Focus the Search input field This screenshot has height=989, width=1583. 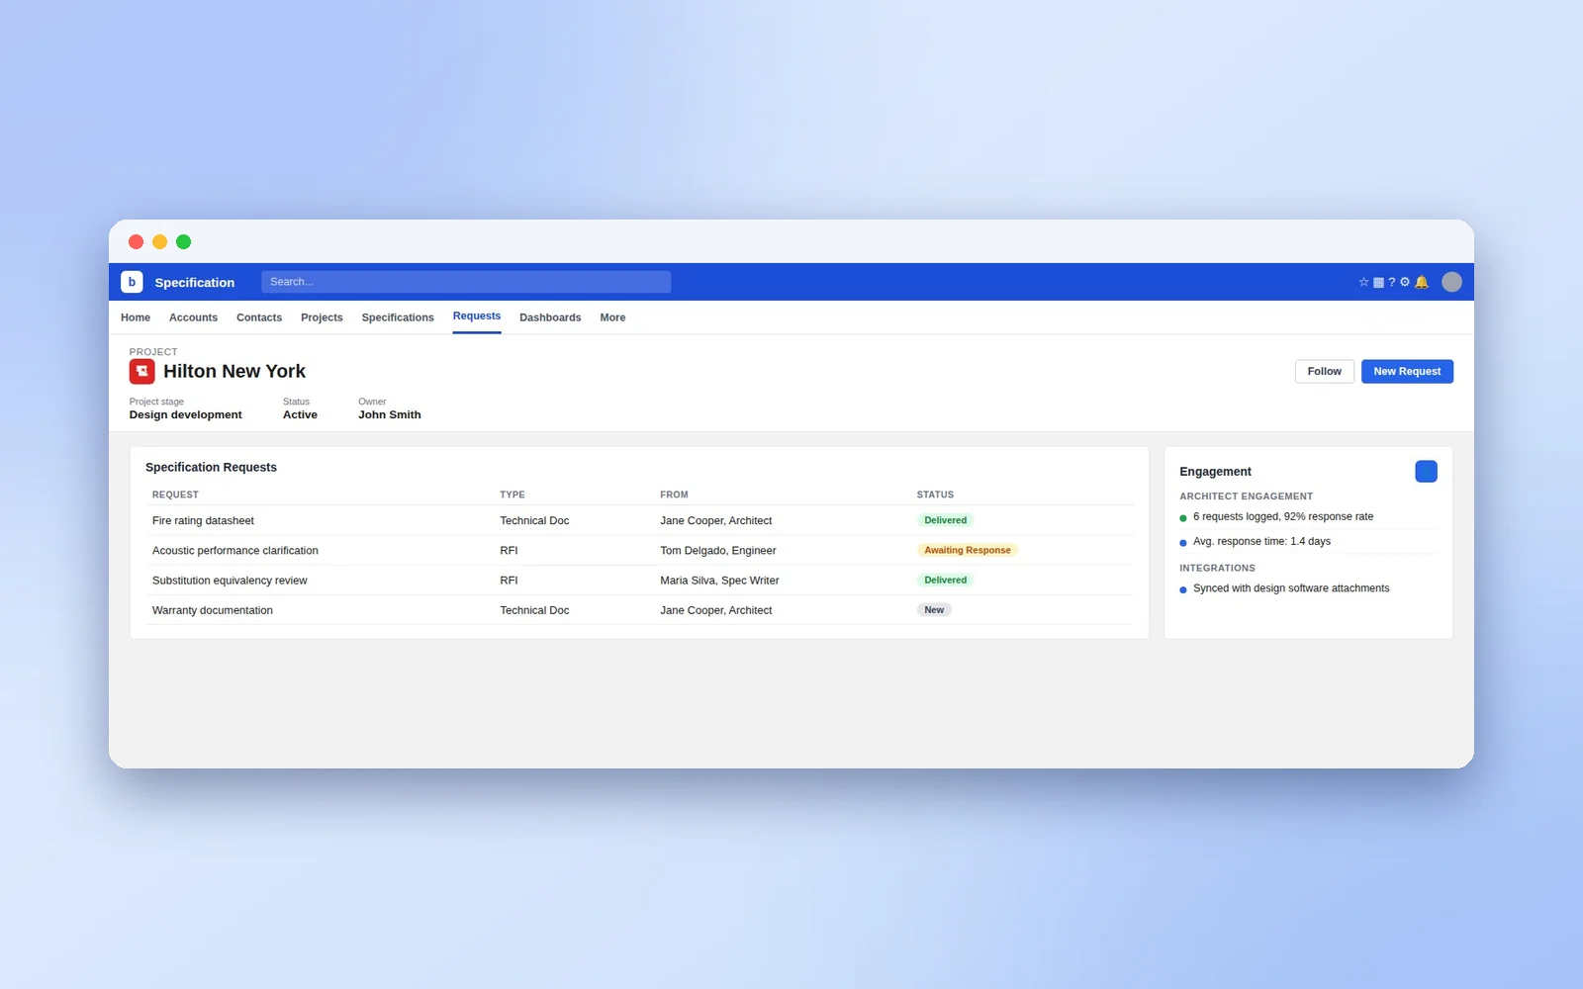466,282
